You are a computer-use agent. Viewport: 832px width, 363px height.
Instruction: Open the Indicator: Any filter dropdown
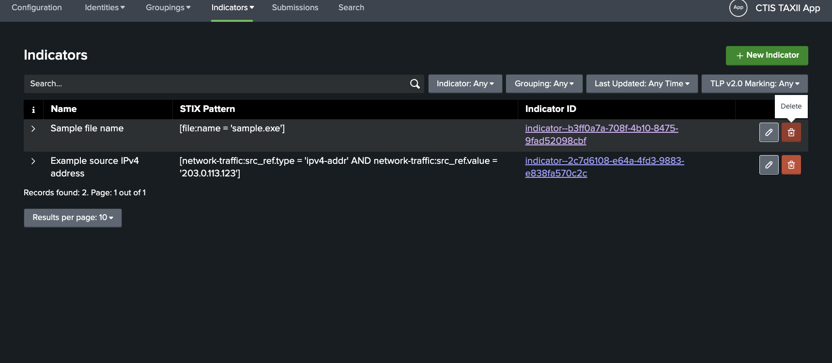[465, 84]
